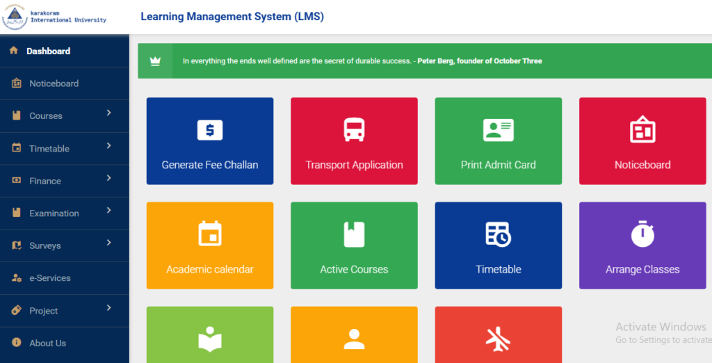The width and height of the screenshot is (712, 363).
Task: Click the Karakoram International University logo
Action: 15,17
